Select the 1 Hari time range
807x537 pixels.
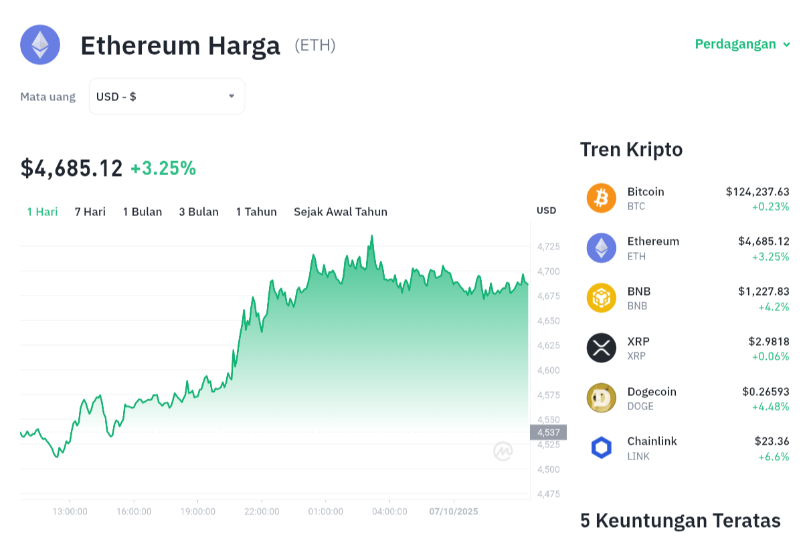point(42,211)
